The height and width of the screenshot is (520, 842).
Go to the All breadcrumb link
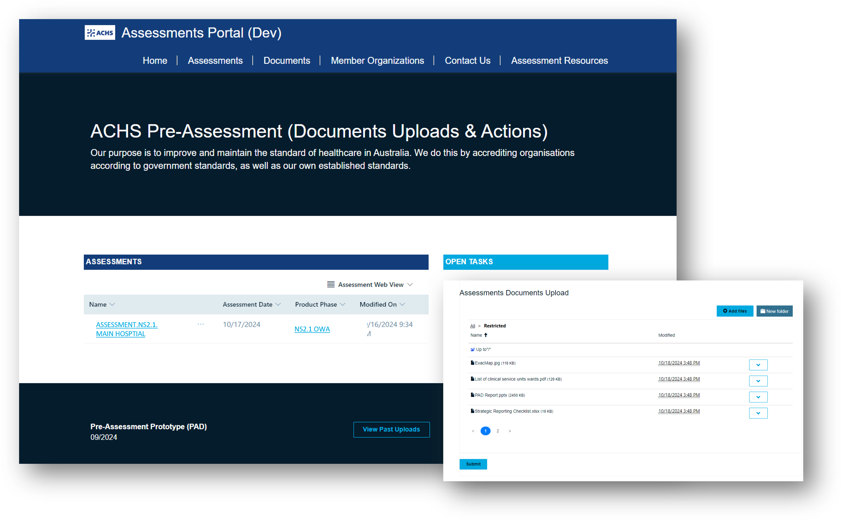pyautogui.click(x=473, y=326)
